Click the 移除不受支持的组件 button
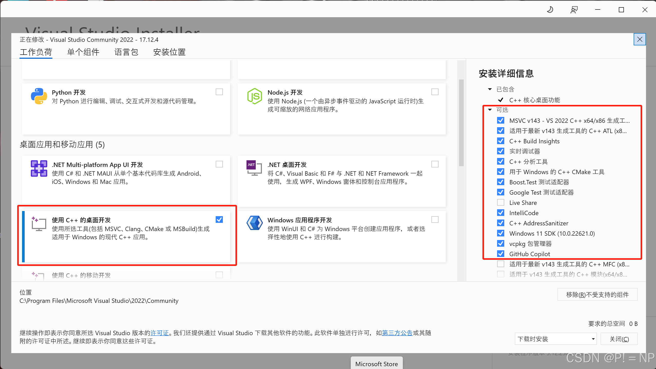Screen dimensions: 656x369 tap(597, 295)
